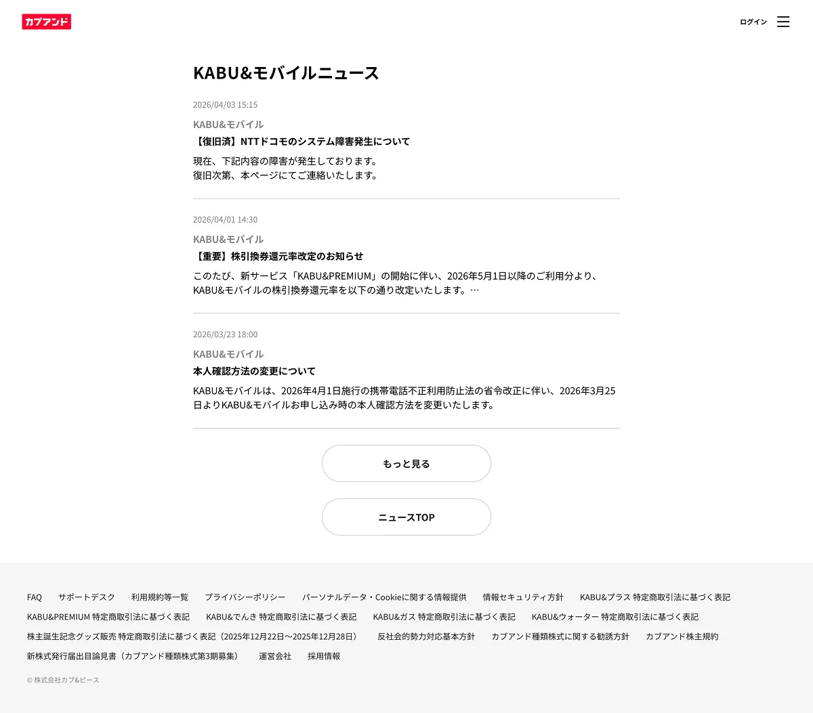
Task: Open the hamburger menu
Action: click(x=783, y=22)
